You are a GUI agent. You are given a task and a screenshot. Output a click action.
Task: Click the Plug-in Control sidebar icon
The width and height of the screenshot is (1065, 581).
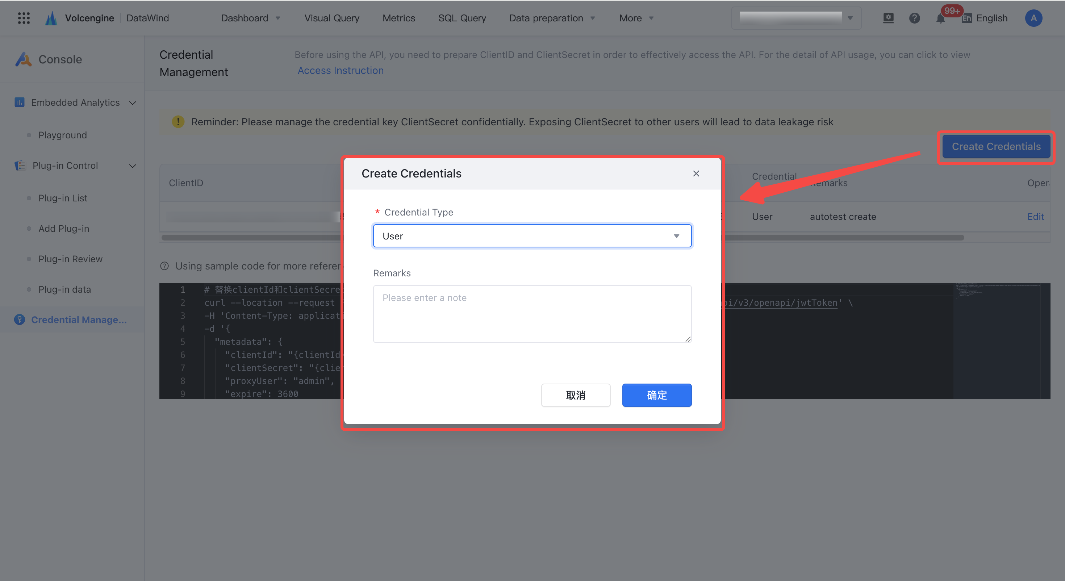pyautogui.click(x=20, y=166)
